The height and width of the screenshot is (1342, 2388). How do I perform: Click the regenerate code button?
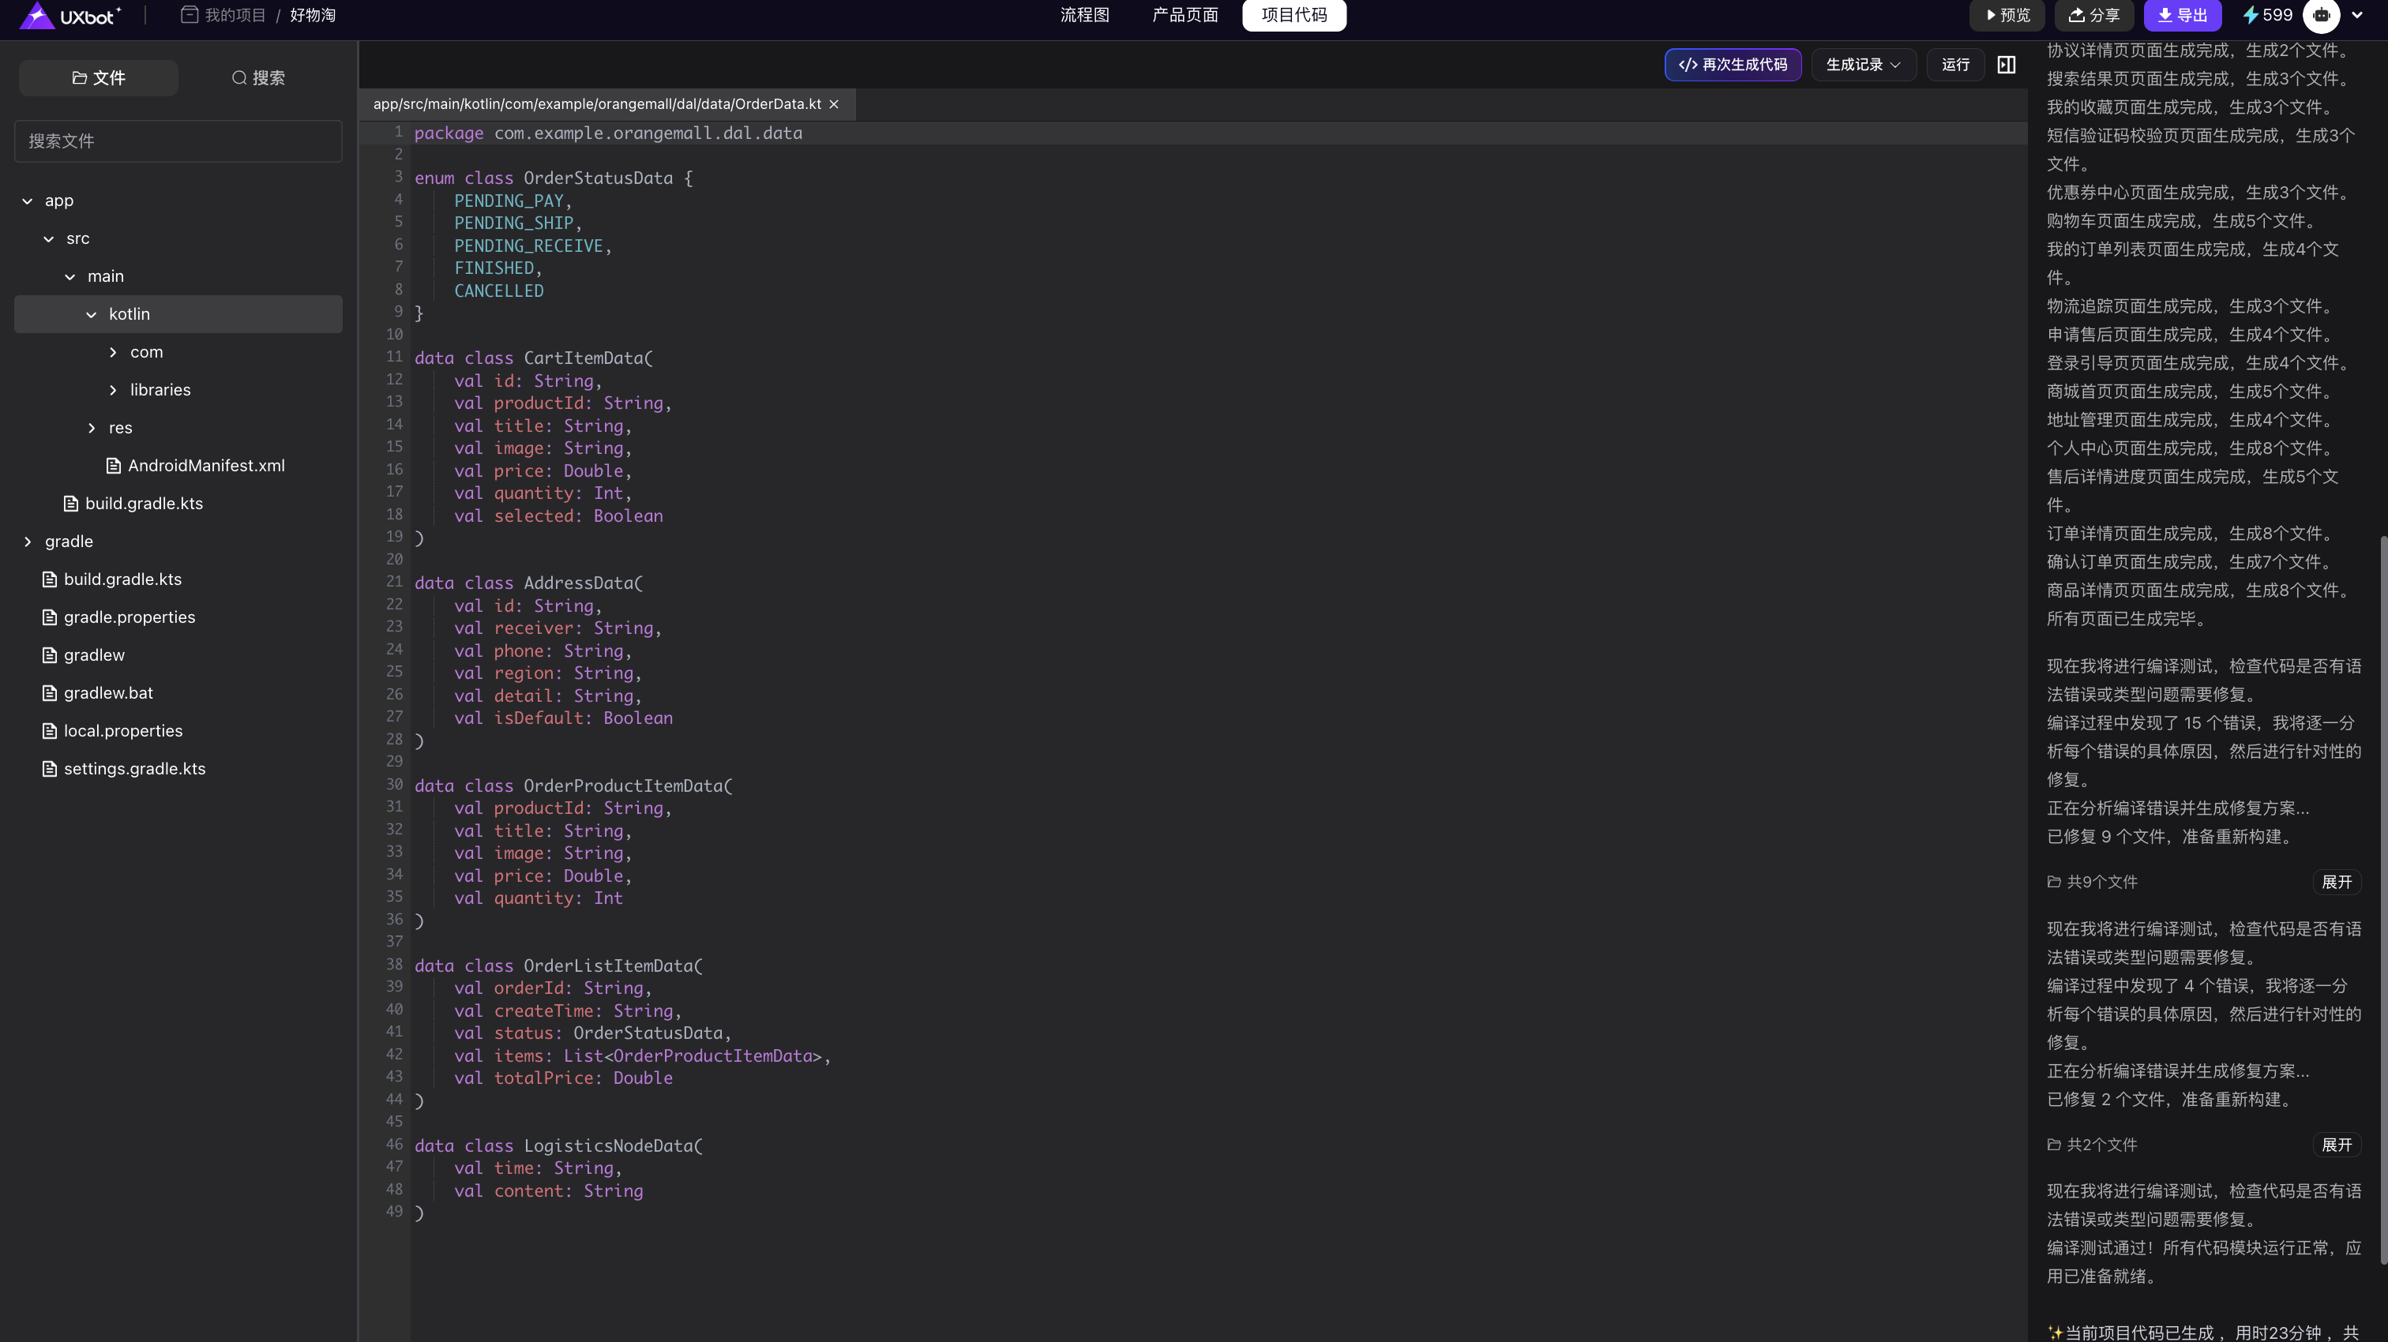(1732, 65)
